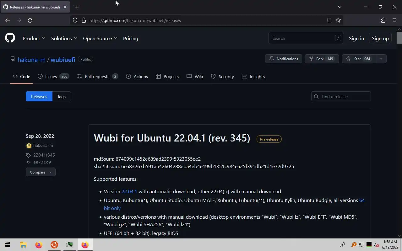Expand the Solutions menu
Screen dimensions: 402x251
(x=64, y=38)
